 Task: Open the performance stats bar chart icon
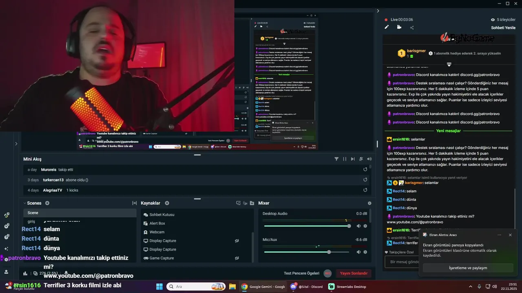25,273
